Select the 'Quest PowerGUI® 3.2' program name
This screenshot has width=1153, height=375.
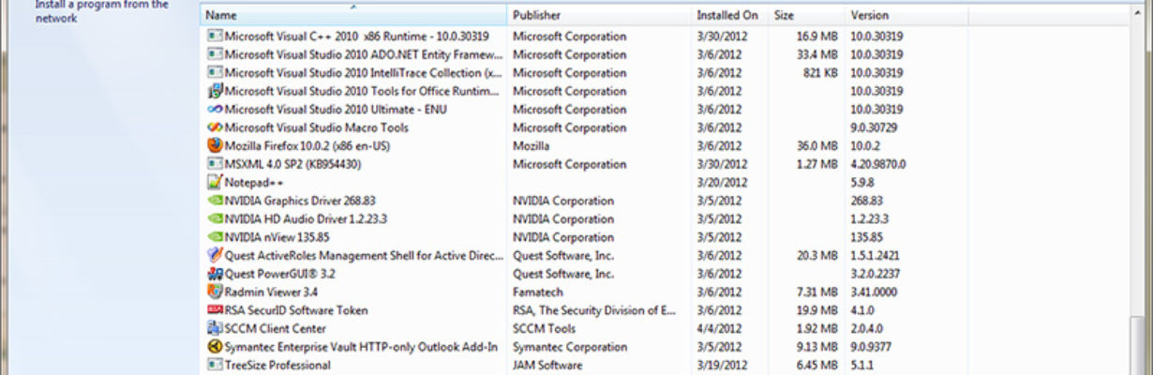[x=280, y=274]
